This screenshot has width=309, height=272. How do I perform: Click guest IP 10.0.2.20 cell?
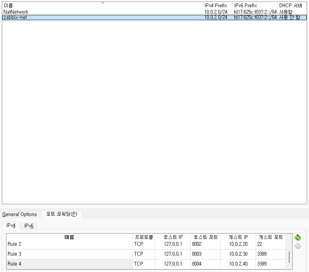[238, 244]
